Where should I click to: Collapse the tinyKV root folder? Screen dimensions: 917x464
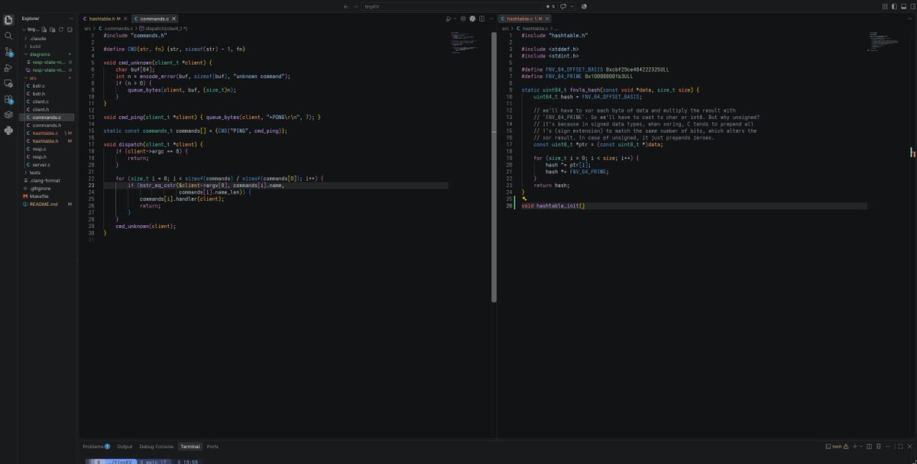click(31, 29)
